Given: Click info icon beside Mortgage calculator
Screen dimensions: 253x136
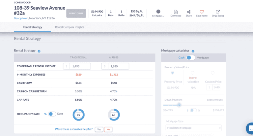Looking at the screenshot, I should click(x=193, y=51).
